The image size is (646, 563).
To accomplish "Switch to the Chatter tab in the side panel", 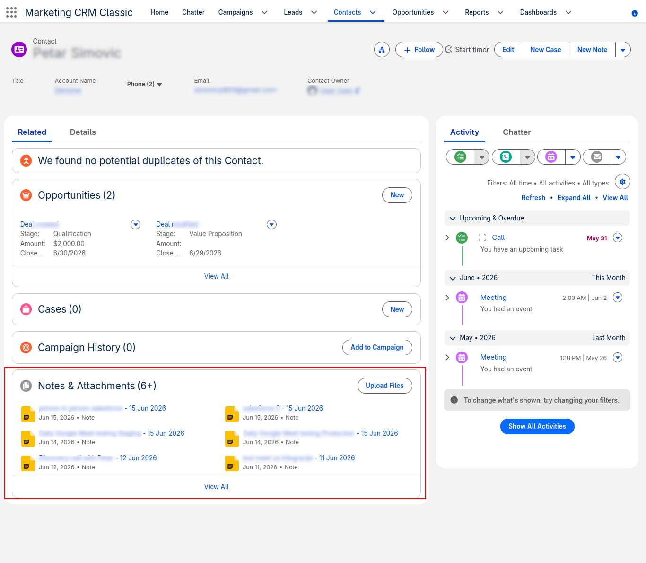I will [x=516, y=132].
